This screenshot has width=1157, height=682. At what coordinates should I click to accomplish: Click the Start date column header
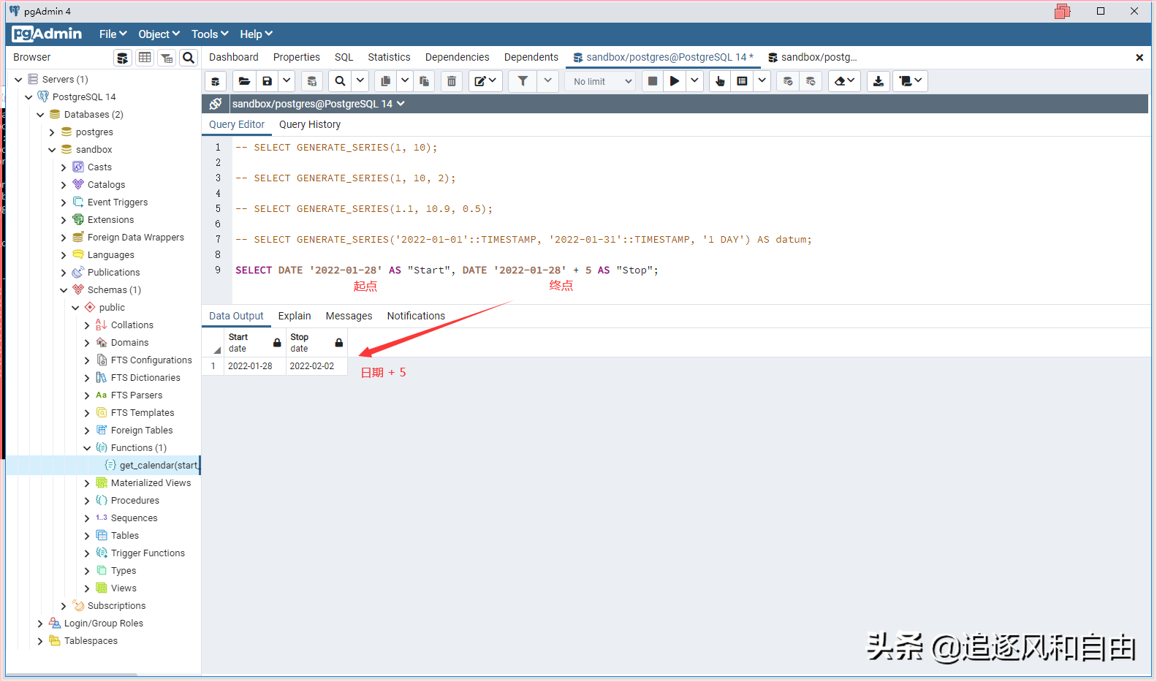tap(254, 342)
